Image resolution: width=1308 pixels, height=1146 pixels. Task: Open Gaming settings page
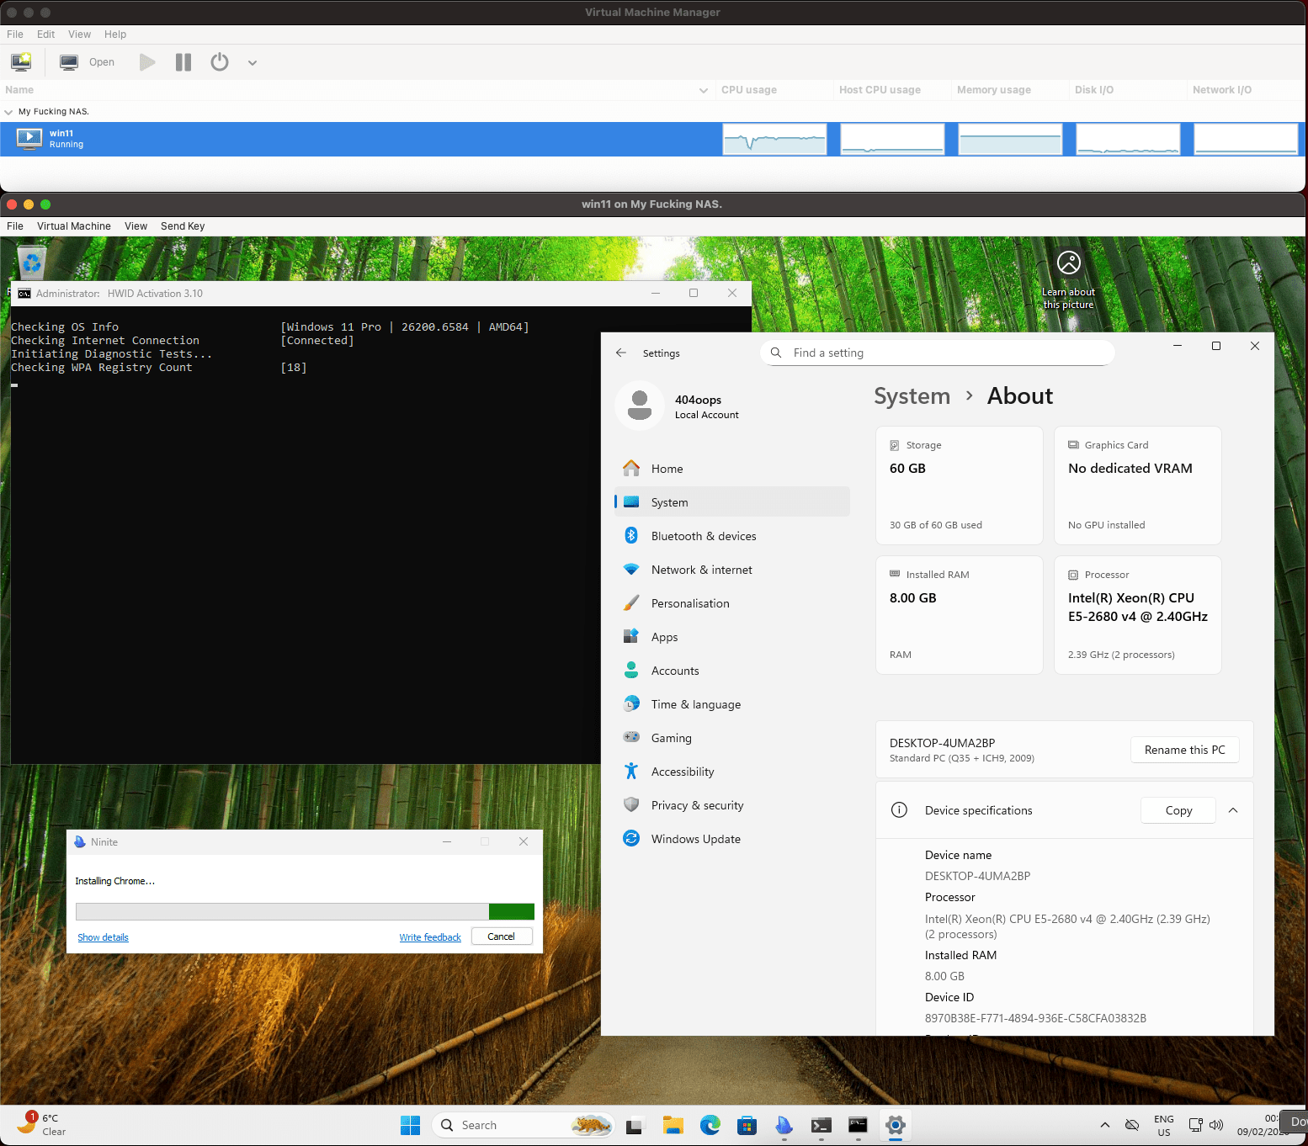click(732, 738)
